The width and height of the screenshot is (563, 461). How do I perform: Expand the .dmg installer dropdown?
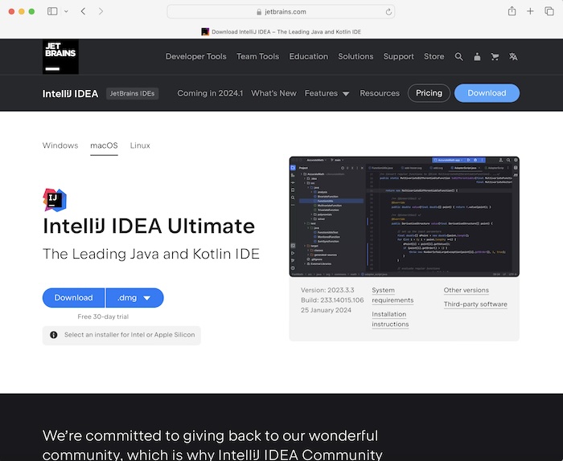134,298
